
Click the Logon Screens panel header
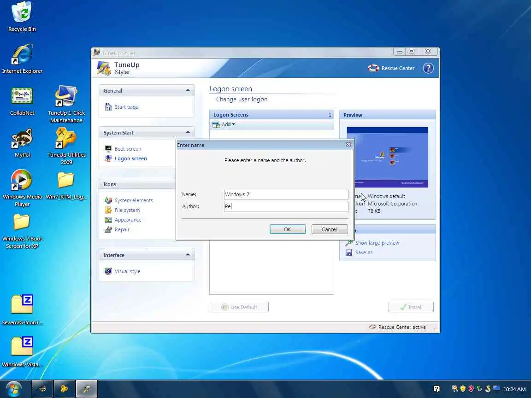271,115
